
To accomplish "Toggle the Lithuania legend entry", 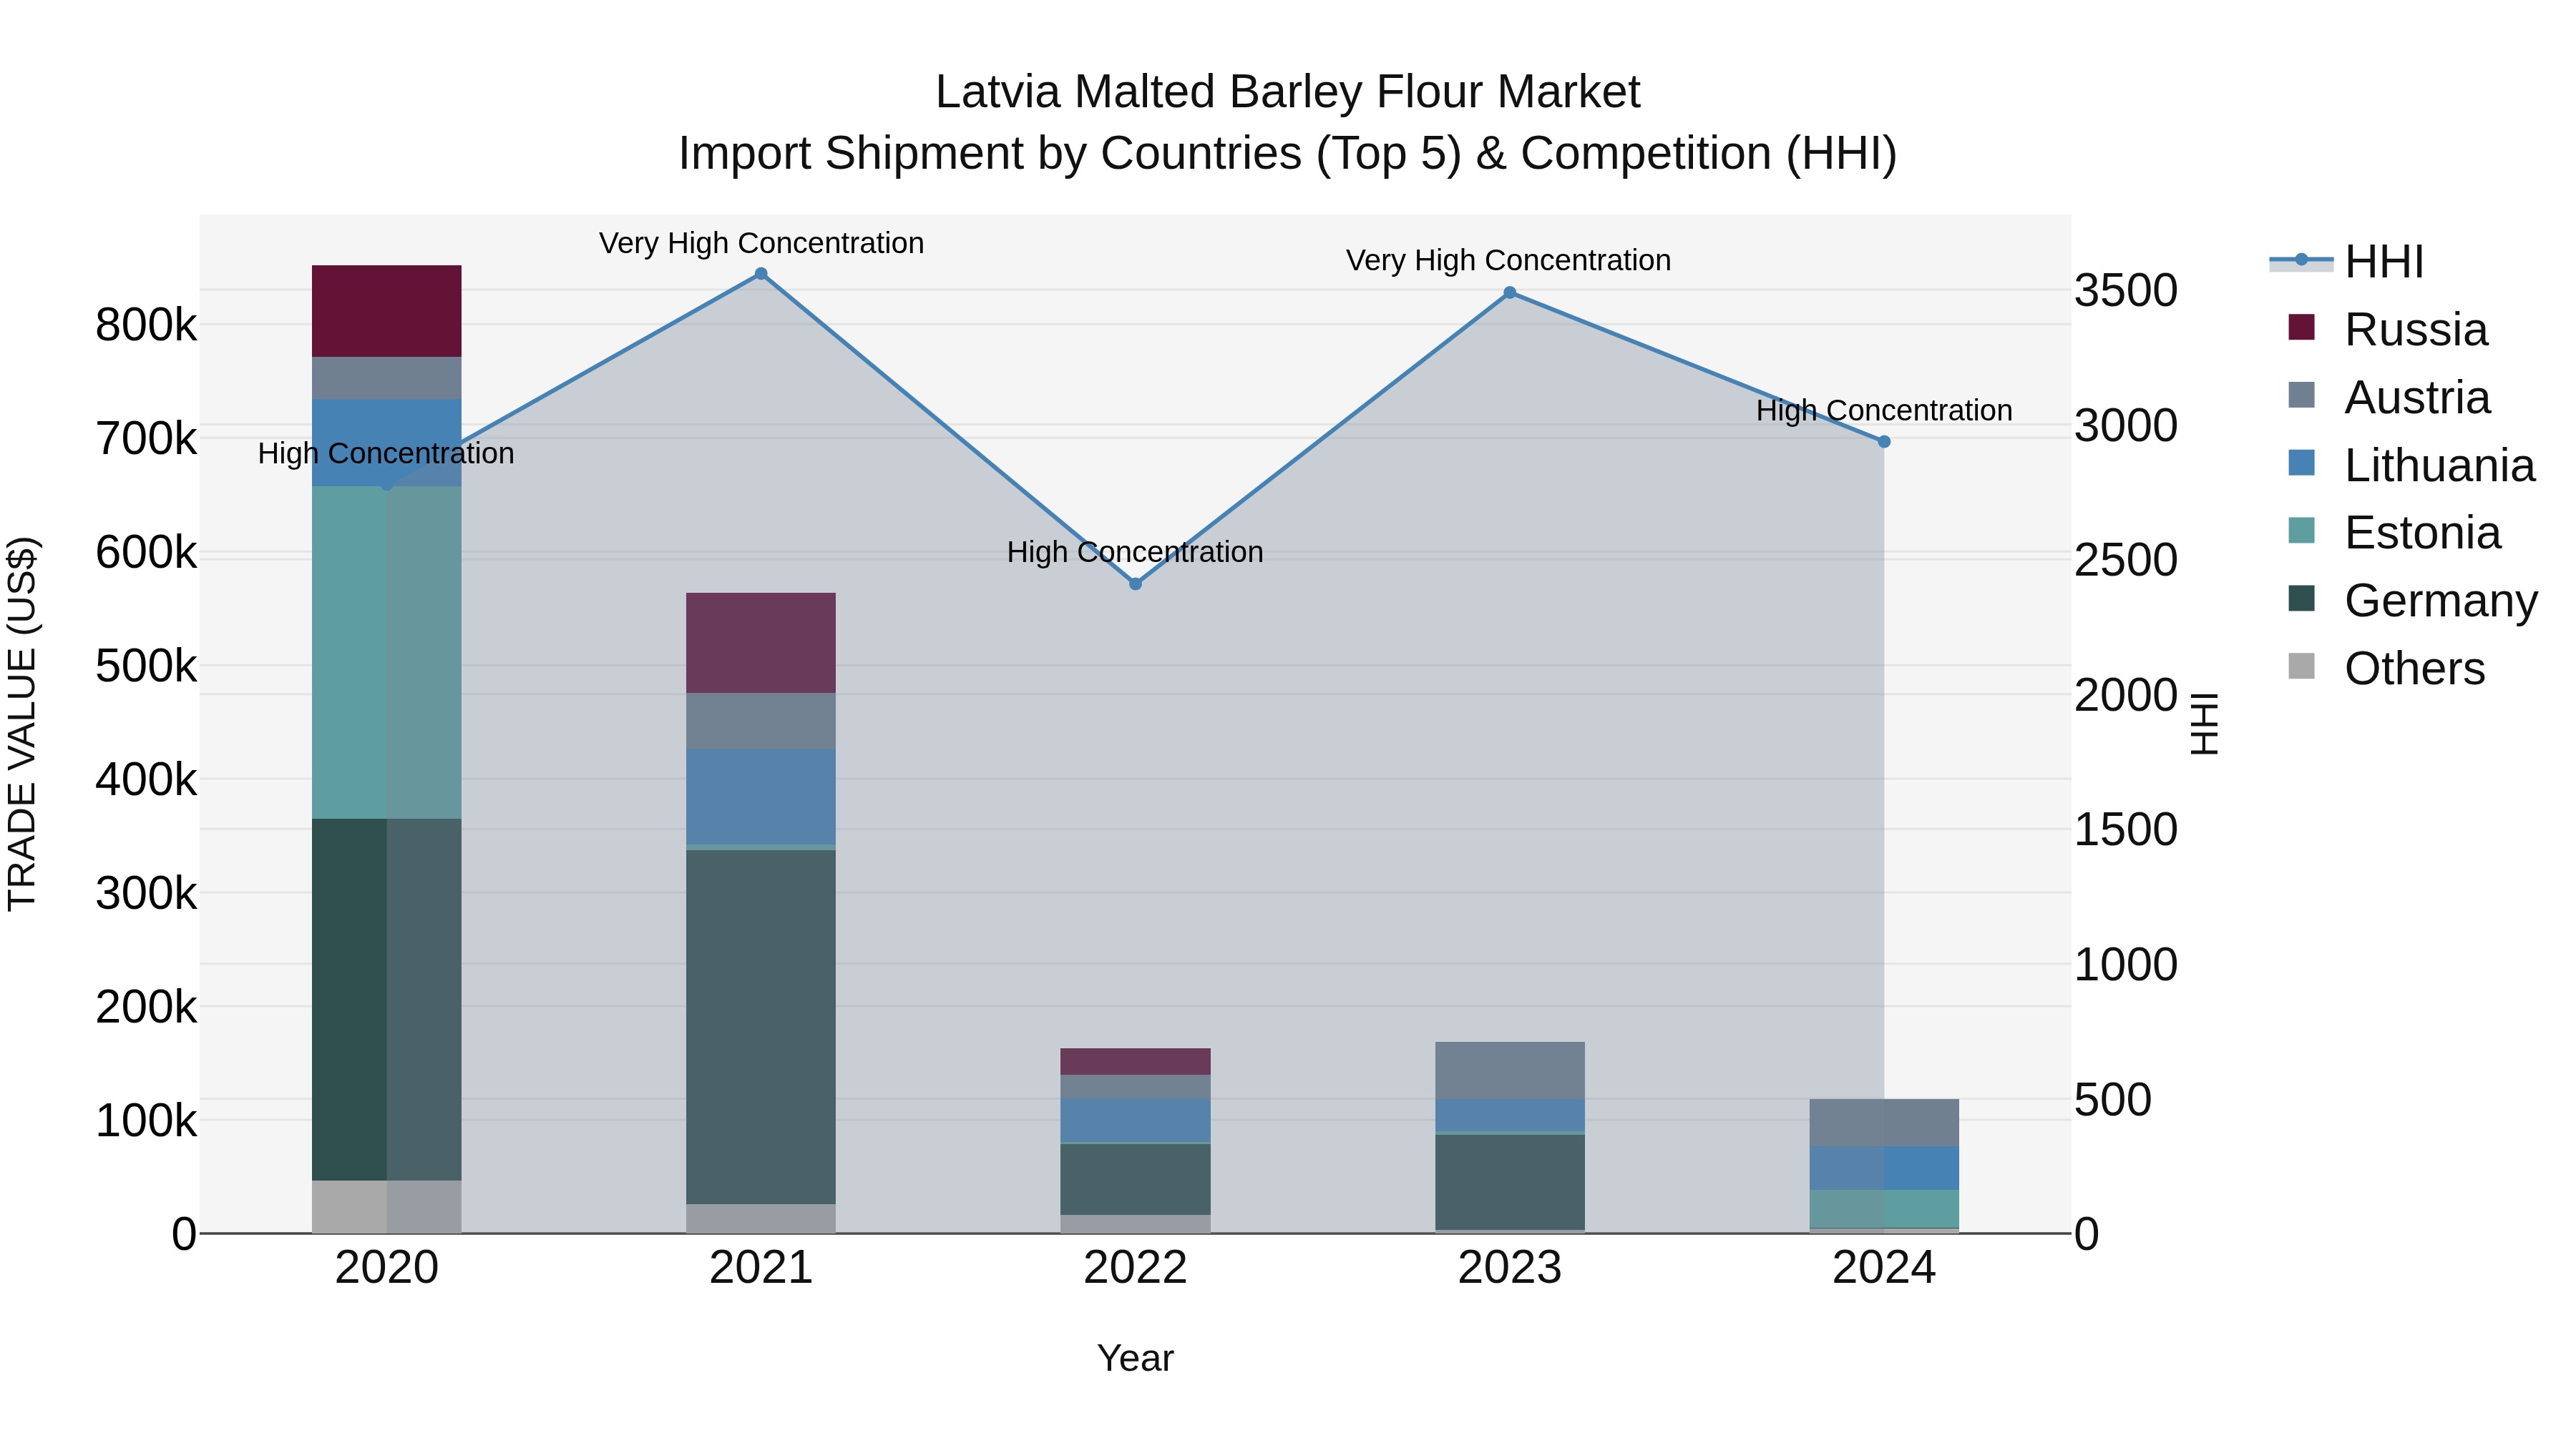I will (2411, 466).
